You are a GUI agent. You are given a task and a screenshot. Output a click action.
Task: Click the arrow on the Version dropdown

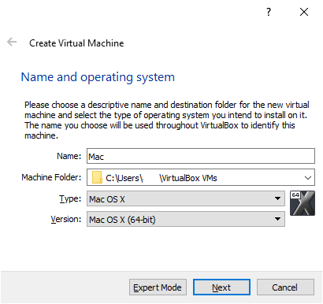tap(277, 219)
